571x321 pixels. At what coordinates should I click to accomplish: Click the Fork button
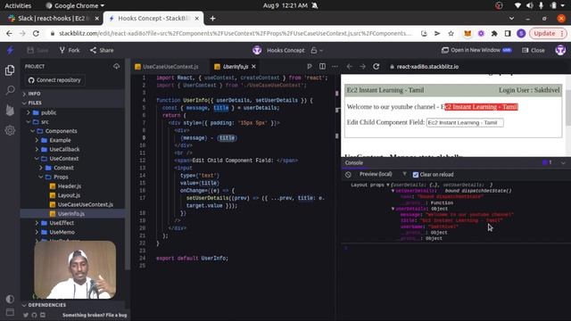click(x=70, y=50)
